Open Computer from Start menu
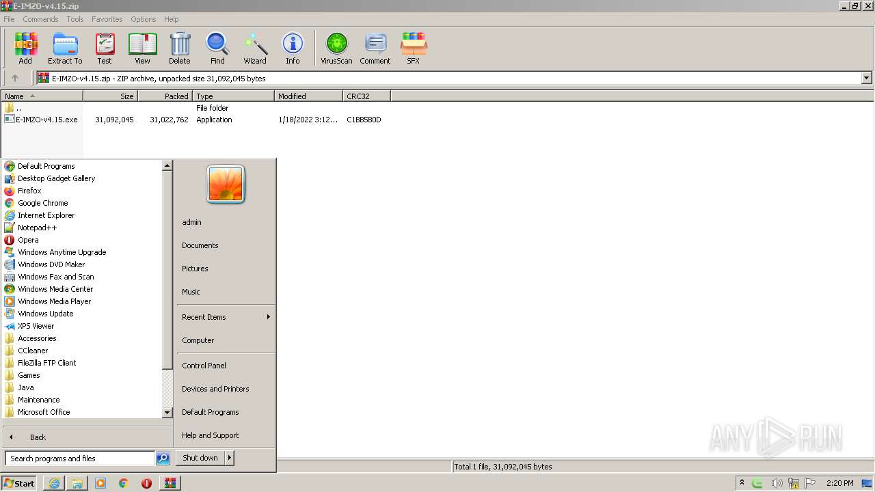This screenshot has width=875, height=492. pos(198,340)
